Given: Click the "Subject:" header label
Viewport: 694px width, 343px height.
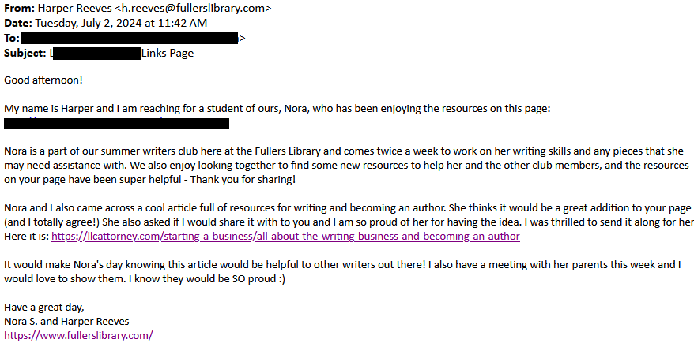Looking at the screenshot, I should pos(25,54).
